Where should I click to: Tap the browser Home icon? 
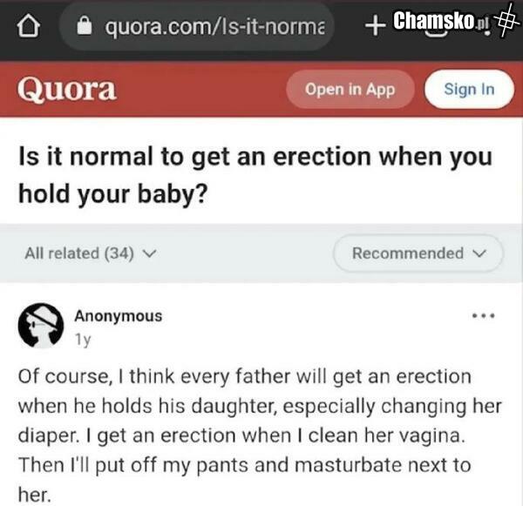pyautogui.click(x=27, y=28)
